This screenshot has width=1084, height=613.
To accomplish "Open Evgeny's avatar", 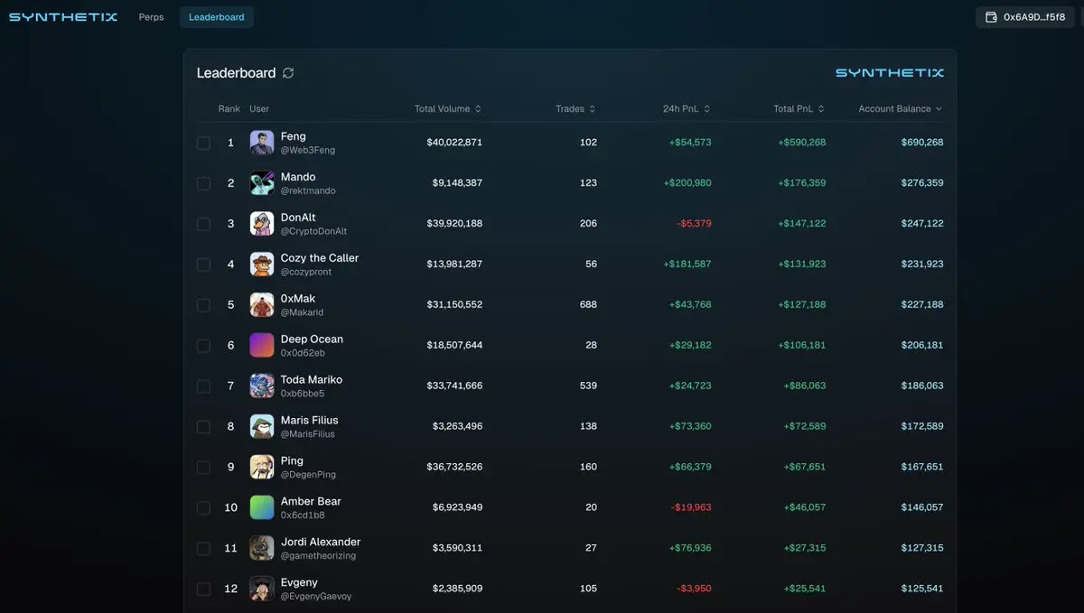I will 262,589.
